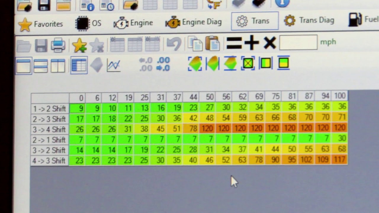Open the Trans Diag tab
379x213 pixels.
[x=309, y=20]
